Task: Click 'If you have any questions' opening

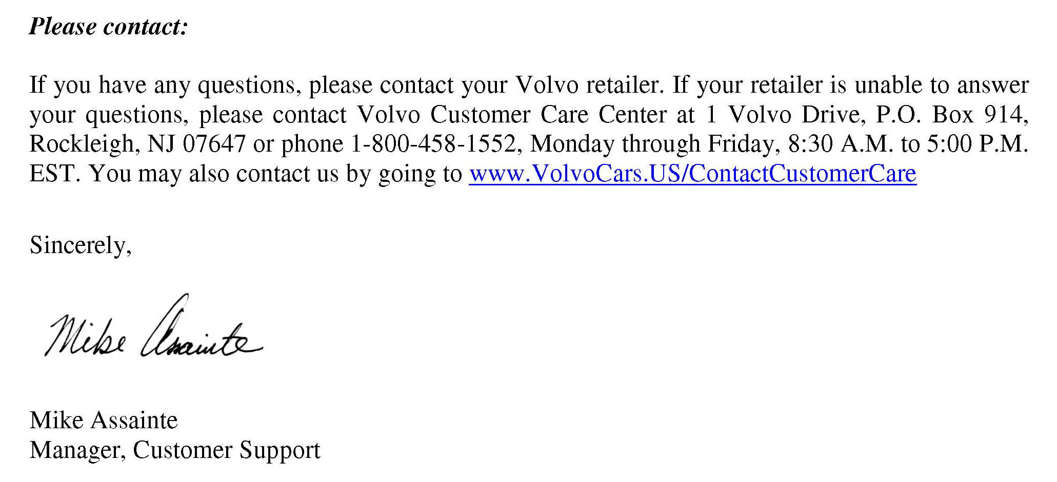Action: pos(163,85)
